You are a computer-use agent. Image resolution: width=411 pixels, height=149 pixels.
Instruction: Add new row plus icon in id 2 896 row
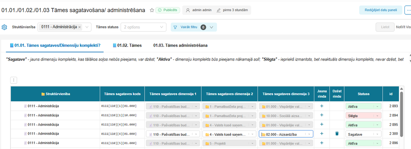(x=322, y=143)
